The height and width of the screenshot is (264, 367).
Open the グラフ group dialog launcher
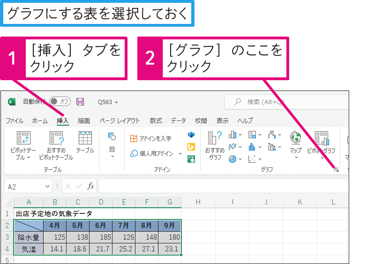[337, 170]
